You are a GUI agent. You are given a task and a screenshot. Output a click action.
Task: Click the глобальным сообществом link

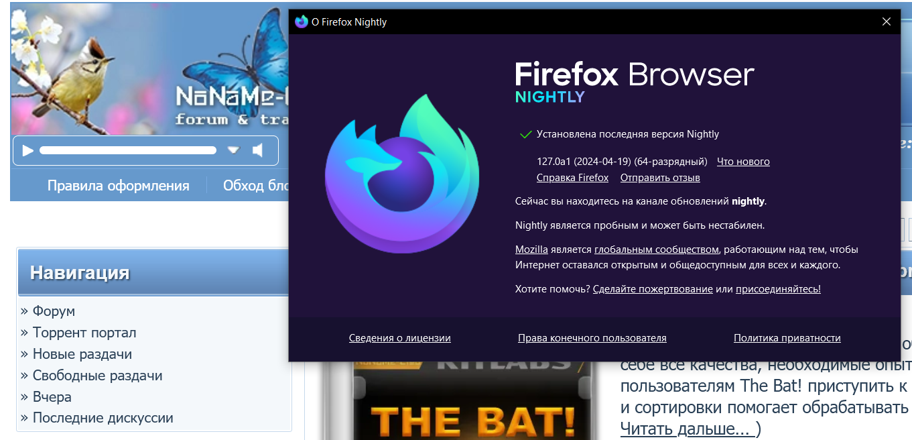(x=656, y=250)
